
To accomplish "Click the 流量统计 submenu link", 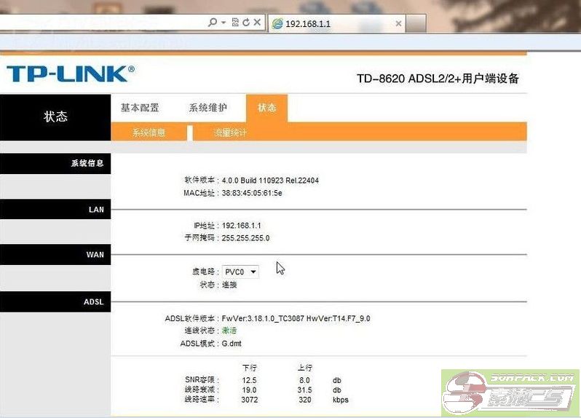I will (x=229, y=133).
